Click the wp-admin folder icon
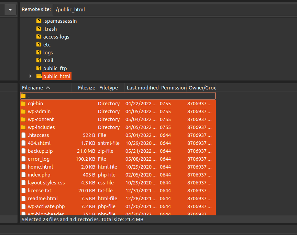This screenshot has height=235, width=297. click(23, 111)
